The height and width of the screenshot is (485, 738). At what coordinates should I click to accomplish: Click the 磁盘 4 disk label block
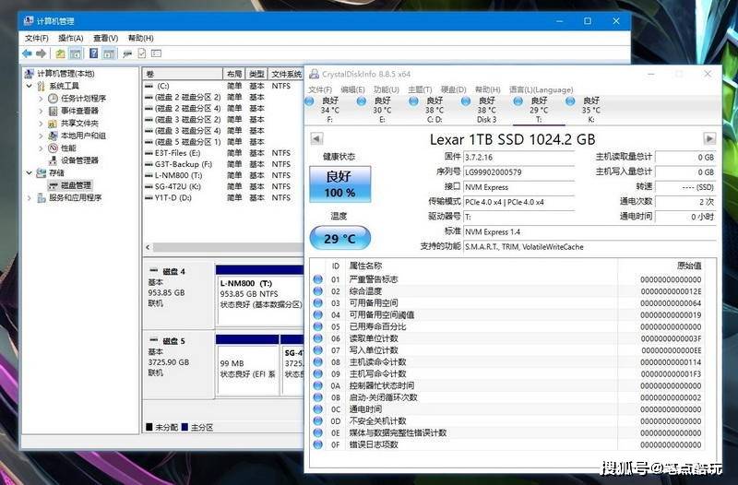click(x=178, y=294)
